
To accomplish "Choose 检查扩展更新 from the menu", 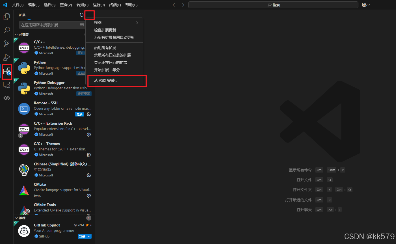I will coord(114,30).
